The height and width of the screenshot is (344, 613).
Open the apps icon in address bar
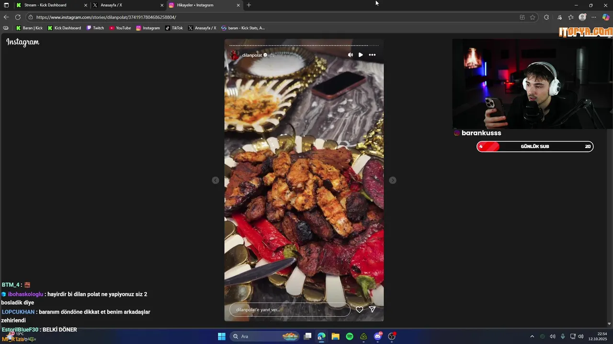(522, 17)
